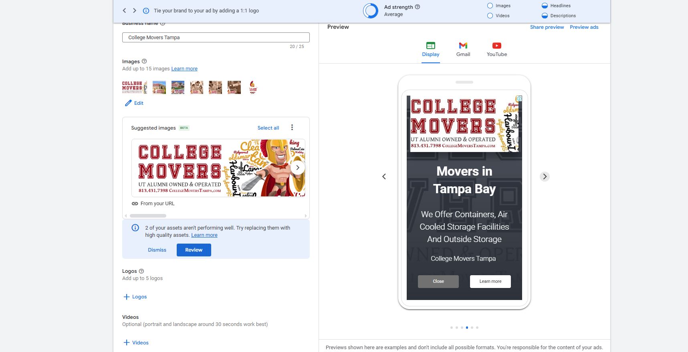688x352 pixels.
Task: Select the fifth image thumbnail
Action: [x=216, y=87]
